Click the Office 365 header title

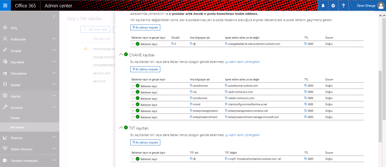tap(25, 6)
